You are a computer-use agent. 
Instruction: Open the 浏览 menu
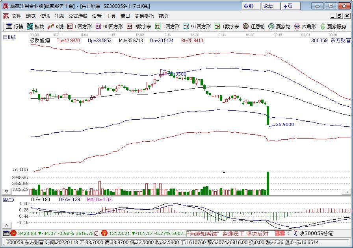(x=31, y=16)
